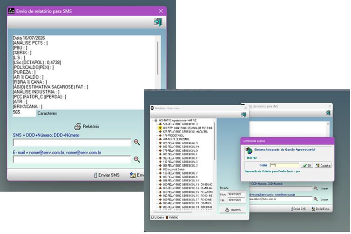Close the large Envio de relatório para SMS window
351x234 pixels.
pyautogui.click(x=161, y=11)
